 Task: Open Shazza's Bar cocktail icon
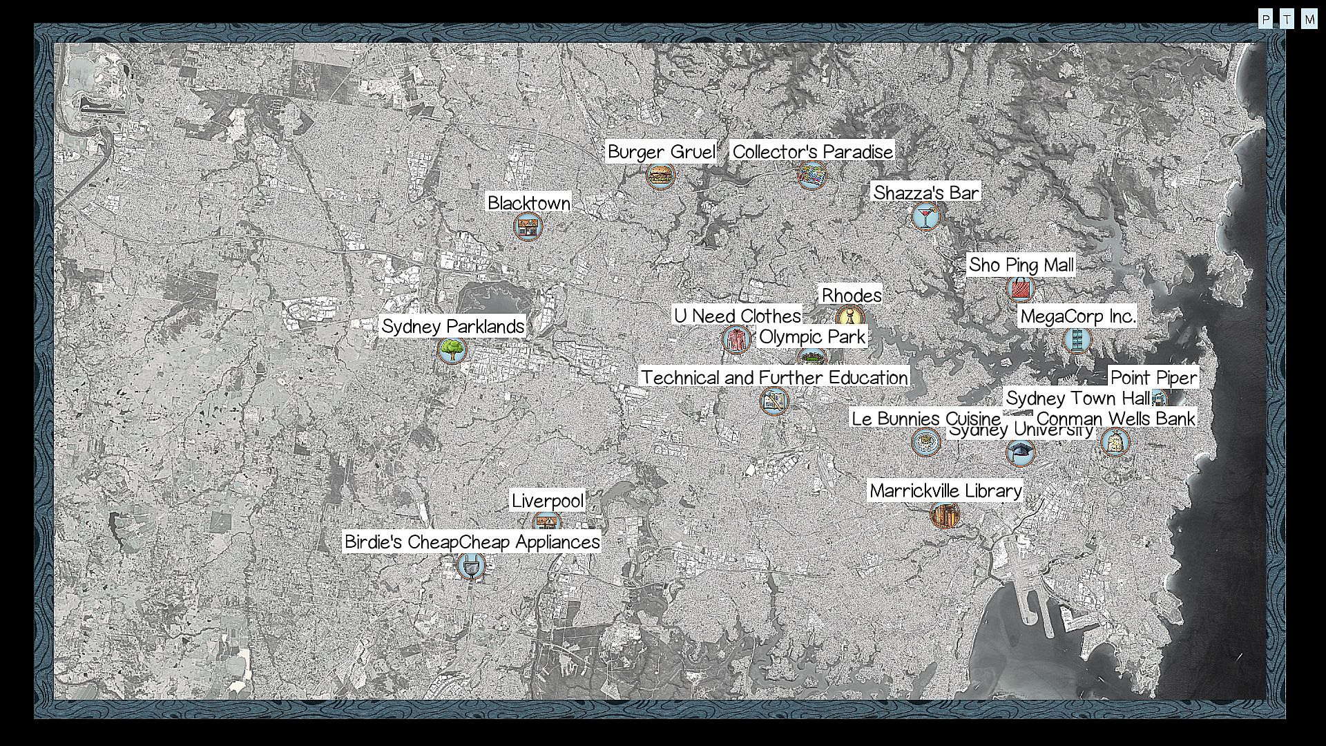point(925,216)
